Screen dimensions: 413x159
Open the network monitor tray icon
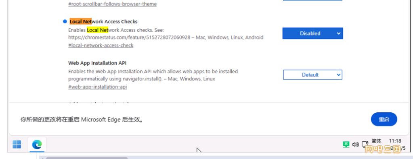[x=365, y=144]
